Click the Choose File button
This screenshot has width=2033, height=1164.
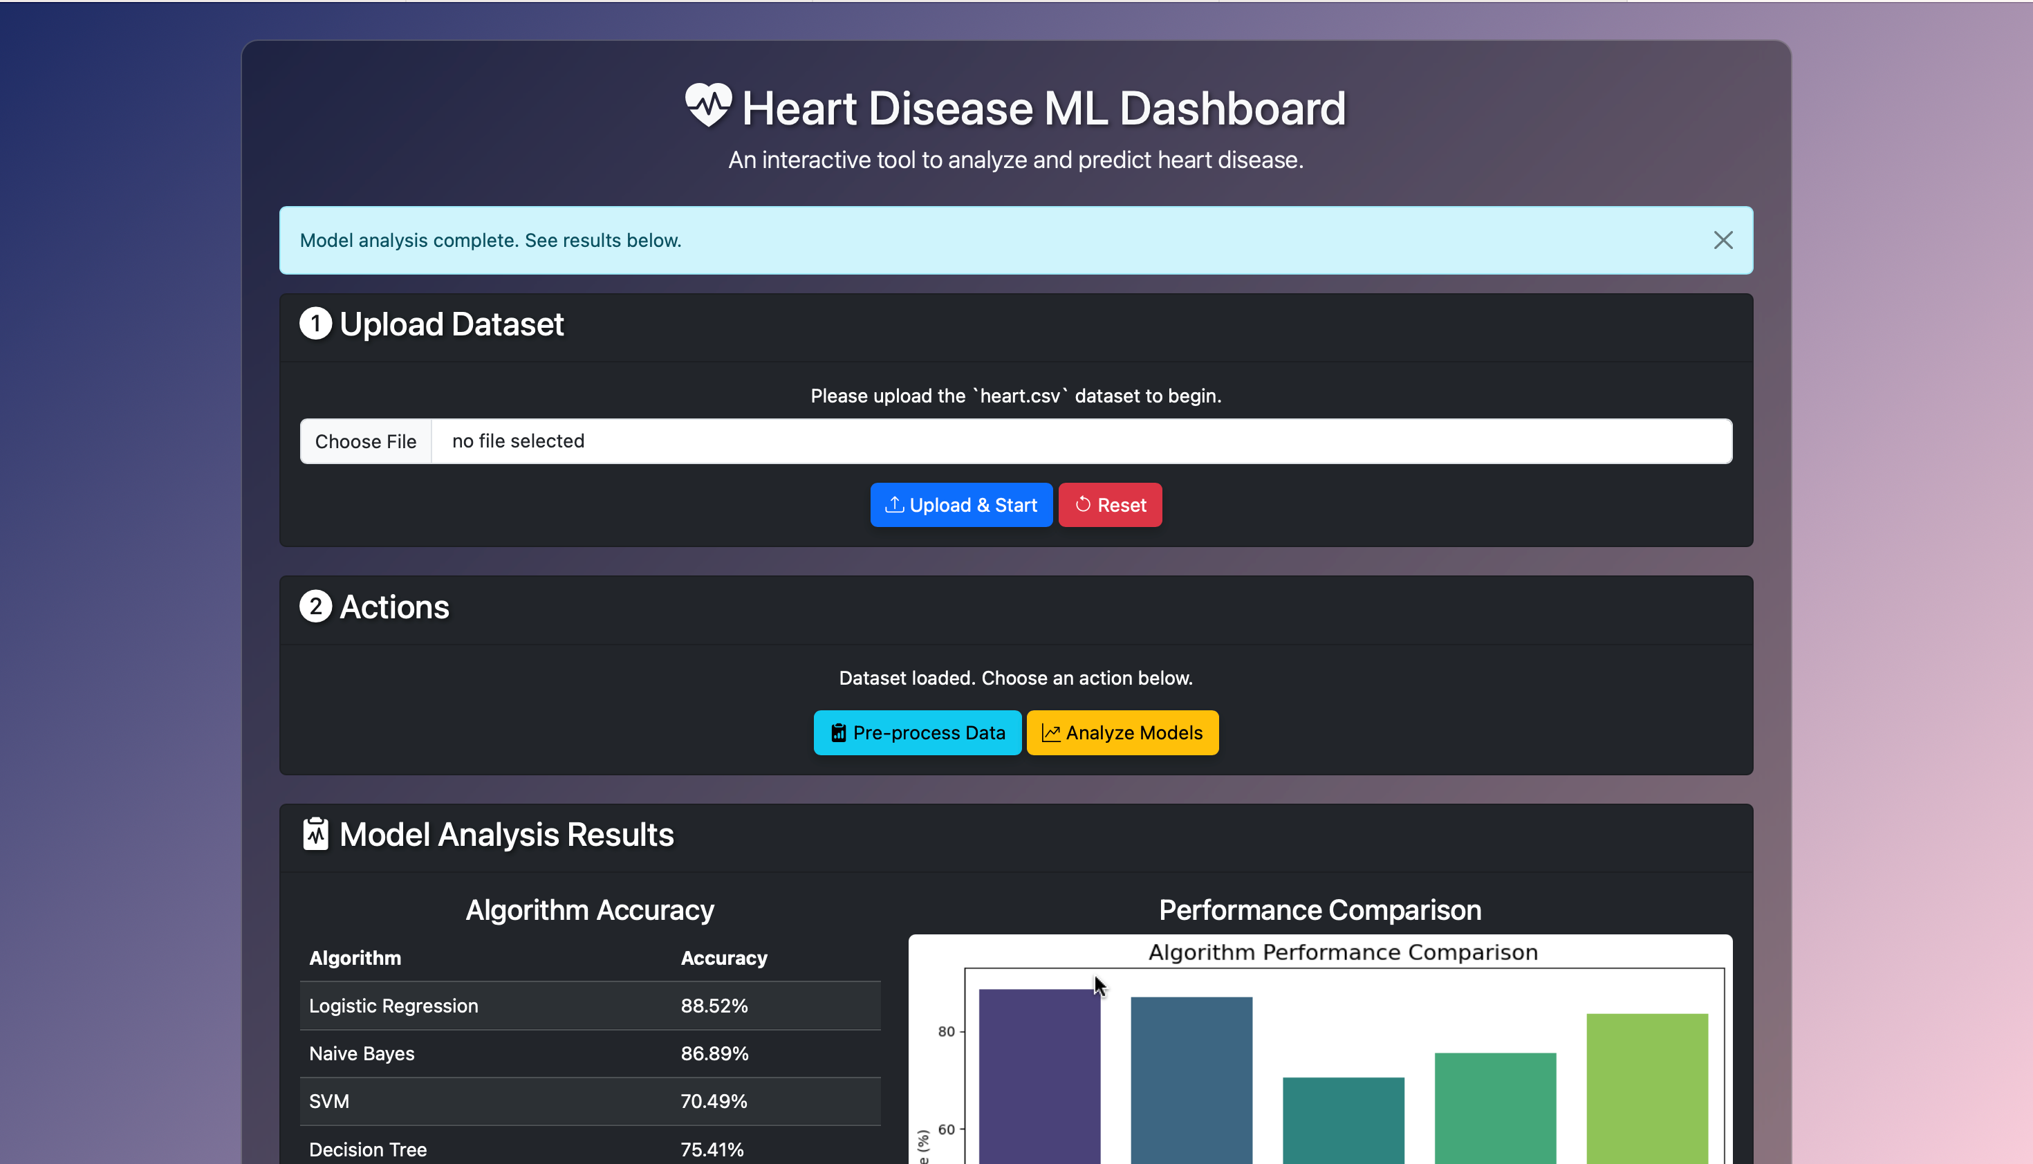pos(365,441)
